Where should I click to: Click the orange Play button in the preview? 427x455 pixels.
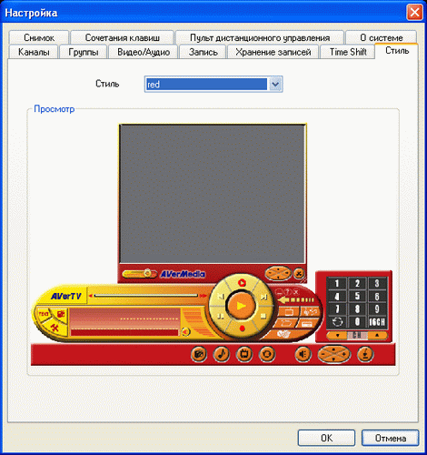[241, 306]
